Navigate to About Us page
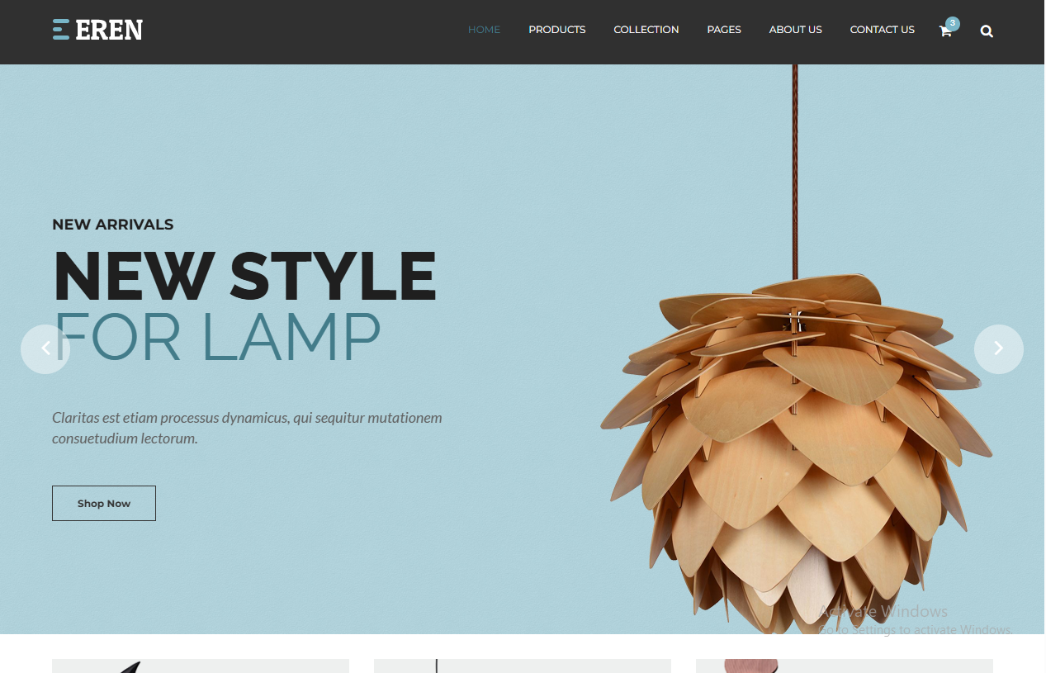This screenshot has width=1046, height=673. click(796, 30)
